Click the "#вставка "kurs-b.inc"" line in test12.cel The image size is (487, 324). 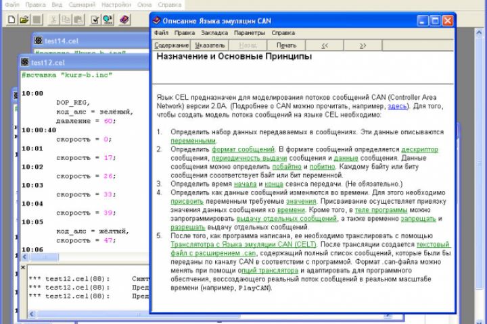pos(67,75)
